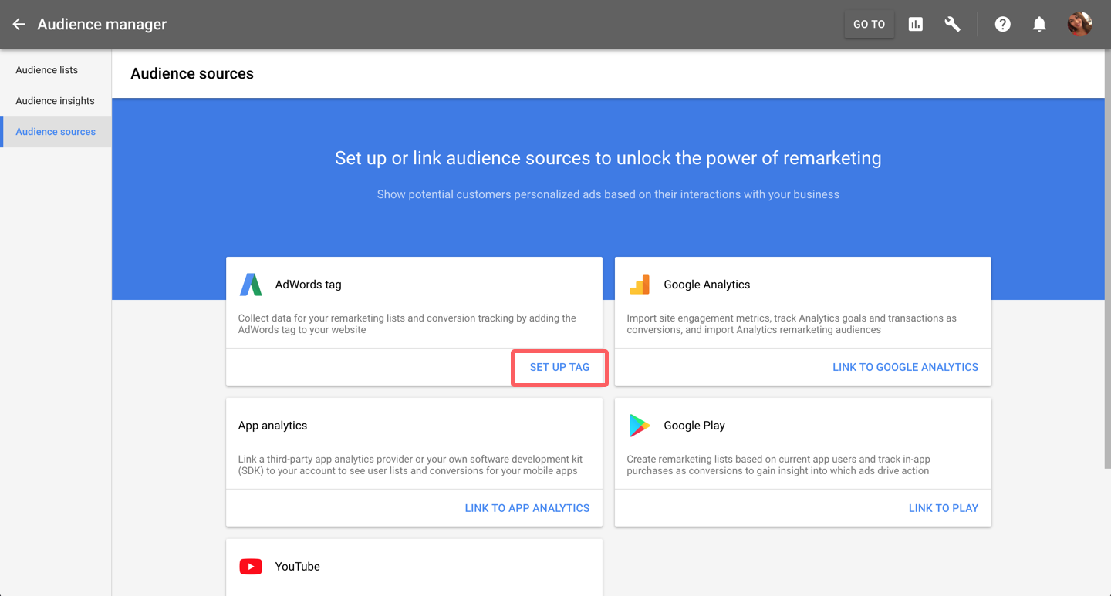Open the wrench tools icon

[x=953, y=25]
